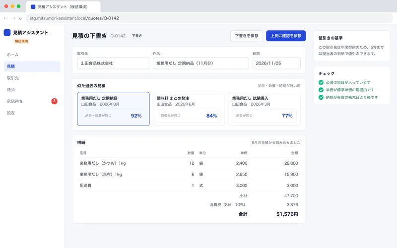Click the 84% similarity score
This screenshot has width=397, height=248.
click(212, 116)
